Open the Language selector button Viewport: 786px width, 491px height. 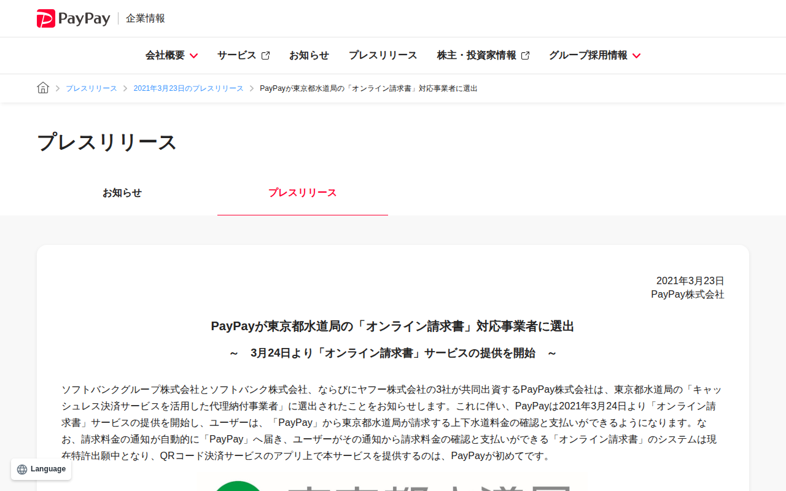41,470
